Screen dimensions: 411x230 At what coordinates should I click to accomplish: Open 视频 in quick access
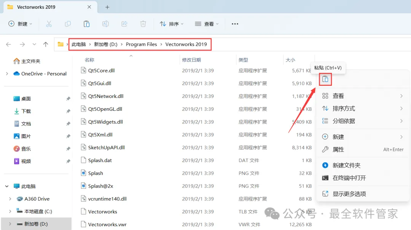click(x=22, y=161)
